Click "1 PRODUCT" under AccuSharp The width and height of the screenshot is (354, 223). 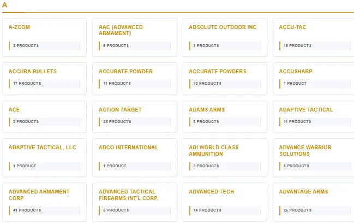[x=295, y=84]
